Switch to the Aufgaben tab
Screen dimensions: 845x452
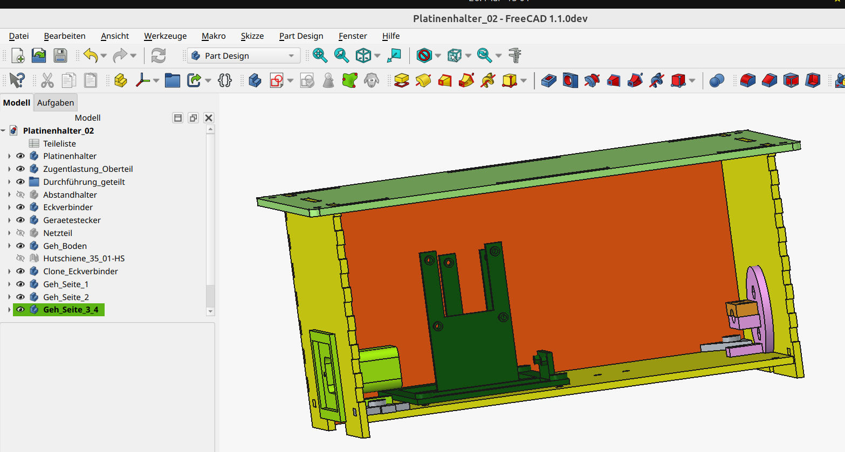click(55, 102)
